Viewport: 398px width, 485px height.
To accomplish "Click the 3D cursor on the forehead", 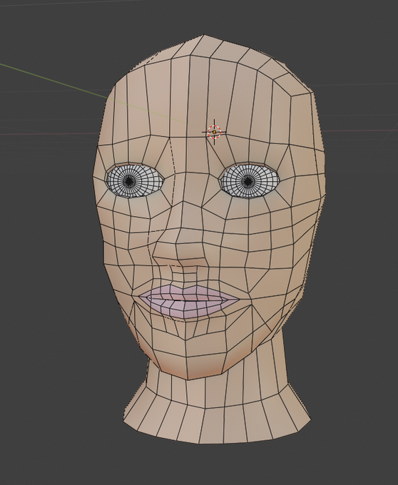I will pos(214,132).
